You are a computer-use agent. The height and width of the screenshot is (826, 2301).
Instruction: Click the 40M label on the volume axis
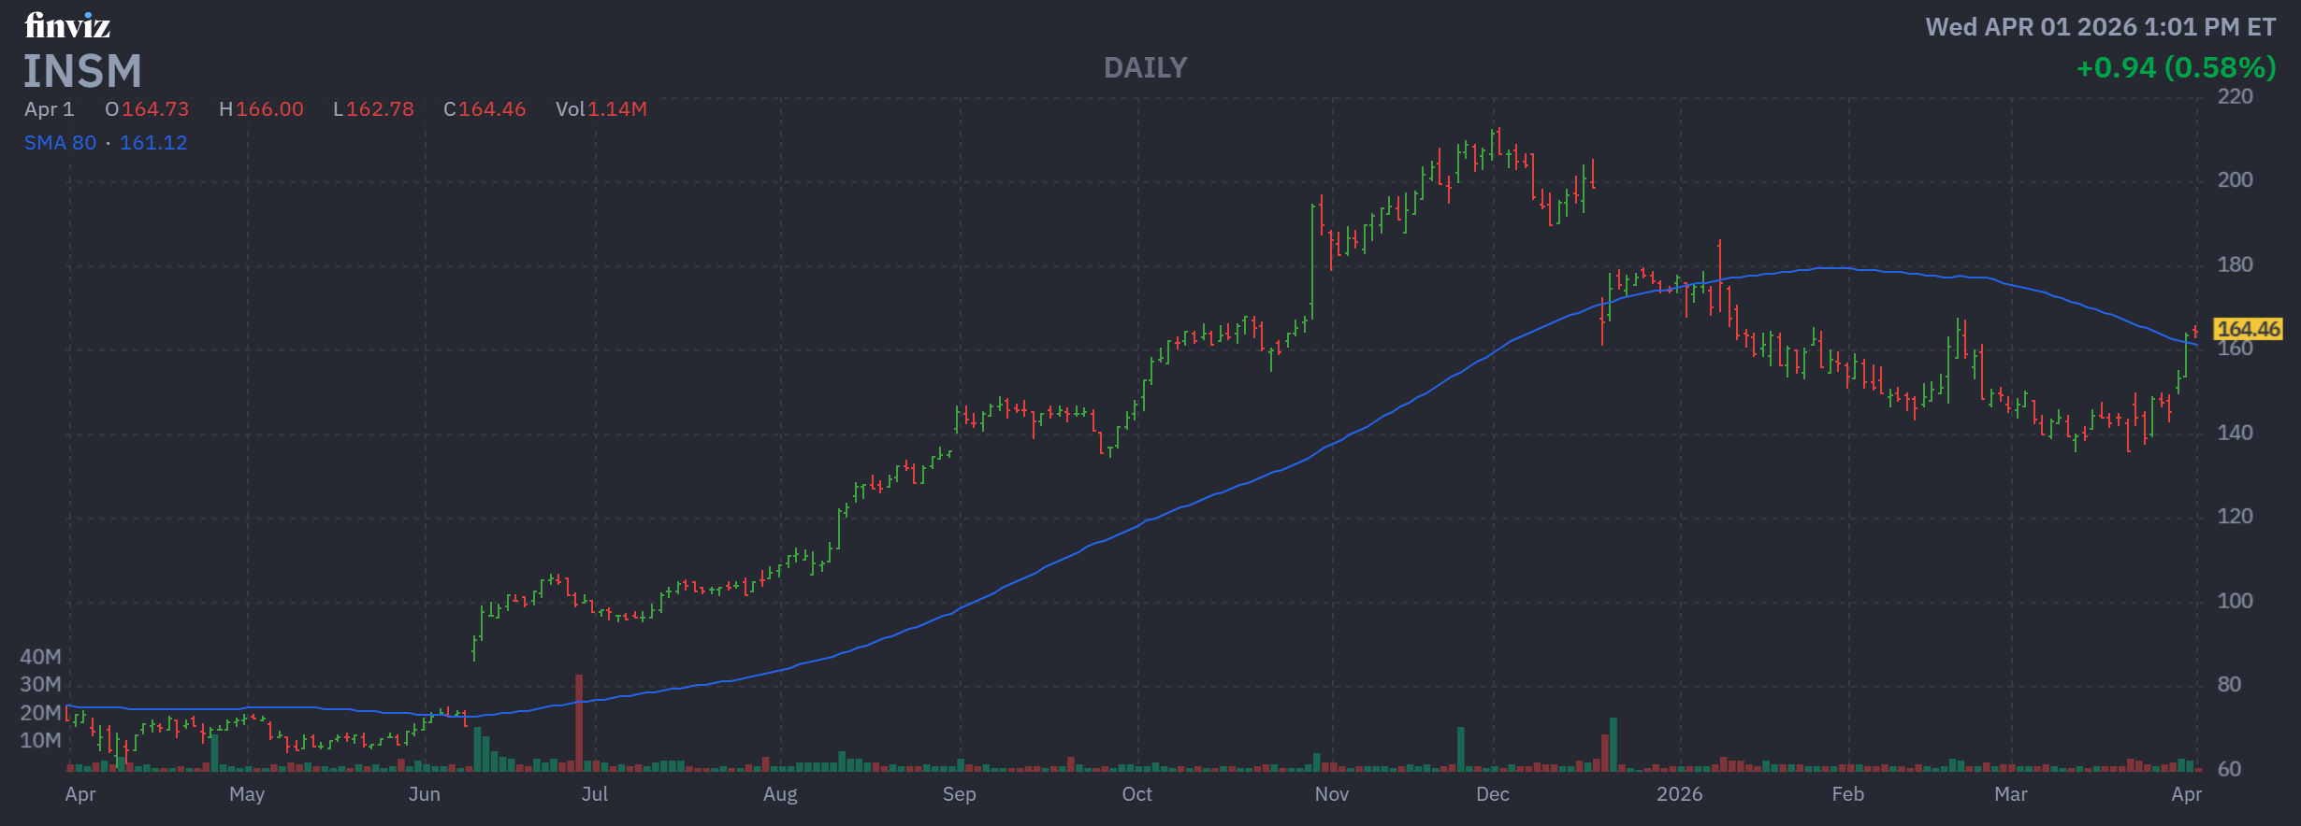point(40,657)
